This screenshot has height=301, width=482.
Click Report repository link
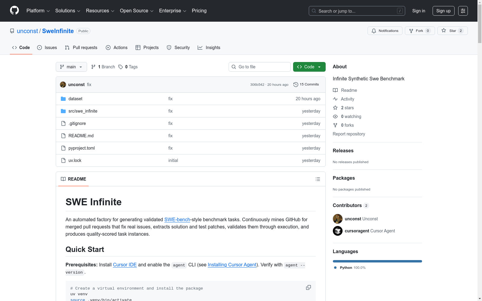tap(349, 134)
